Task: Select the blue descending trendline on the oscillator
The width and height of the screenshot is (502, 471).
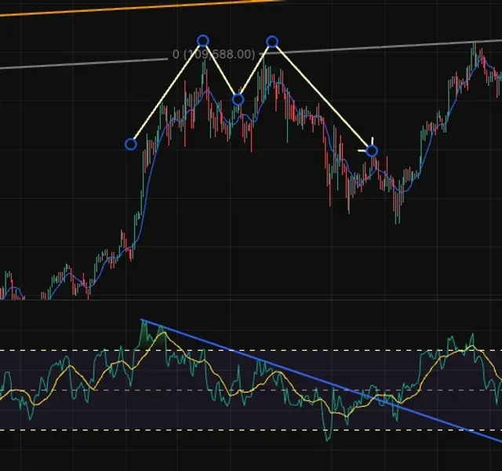Action: pyautogui.click(x=320, y=380)
